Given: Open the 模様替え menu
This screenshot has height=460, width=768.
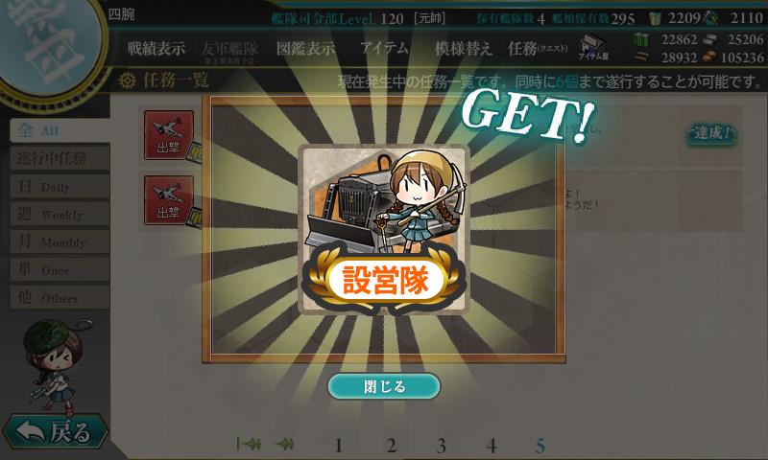Looking at the screenshot, I should click(x=463, y=48).
